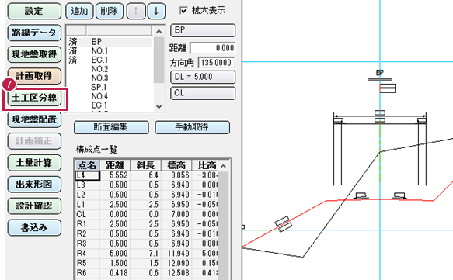Click the 計画取得 button

point(34,76)
